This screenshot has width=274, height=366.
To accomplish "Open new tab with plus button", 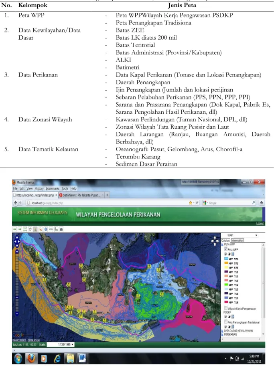I will [107, 195].
